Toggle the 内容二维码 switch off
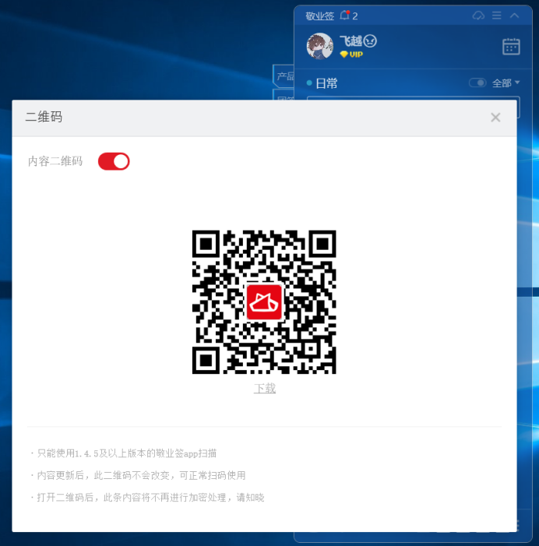 114,161
